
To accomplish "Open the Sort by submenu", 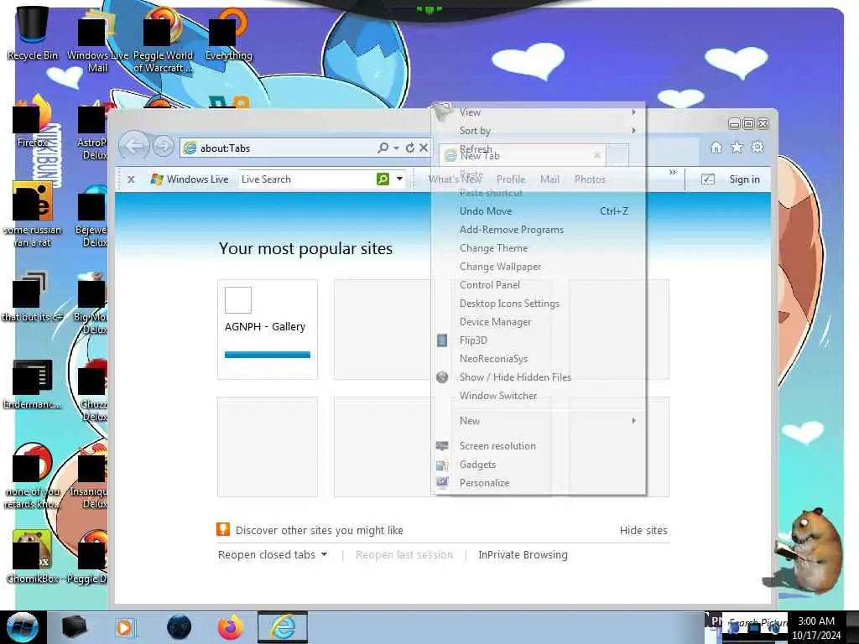I will coord(539,130).
